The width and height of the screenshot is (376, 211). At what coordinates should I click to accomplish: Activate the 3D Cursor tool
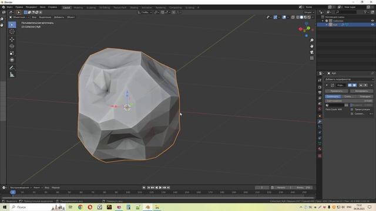pos(12,32)
